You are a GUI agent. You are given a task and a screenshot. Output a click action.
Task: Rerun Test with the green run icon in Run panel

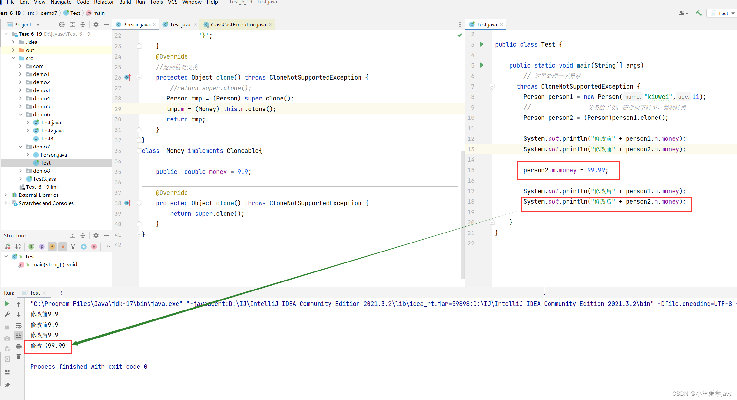[x=7, y=304]
